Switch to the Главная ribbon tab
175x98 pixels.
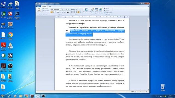pos(44,6)
